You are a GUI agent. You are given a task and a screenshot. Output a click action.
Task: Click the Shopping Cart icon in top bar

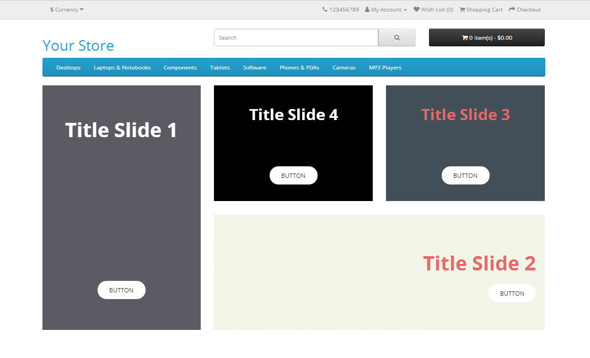[462, 10]
